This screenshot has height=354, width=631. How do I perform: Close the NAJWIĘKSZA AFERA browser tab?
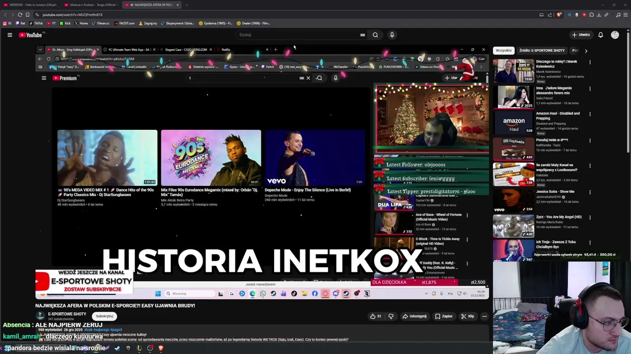177,5
